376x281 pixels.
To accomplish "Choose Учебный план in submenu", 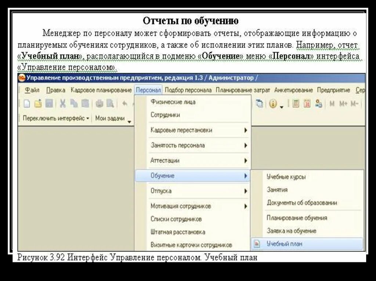I will [x=307, y=244].
